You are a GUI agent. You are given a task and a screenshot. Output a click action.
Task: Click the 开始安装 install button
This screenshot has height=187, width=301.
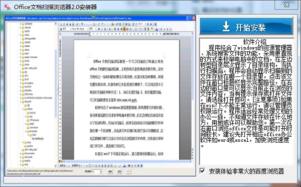(246, 26)
